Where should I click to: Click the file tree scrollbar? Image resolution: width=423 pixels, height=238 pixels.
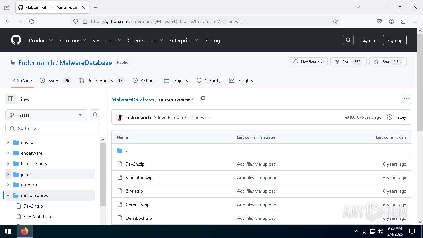pyautogui.click(x=103, y=174)
